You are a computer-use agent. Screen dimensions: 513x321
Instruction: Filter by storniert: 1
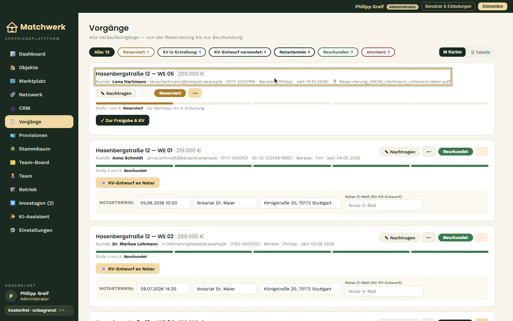coord(378,52)
